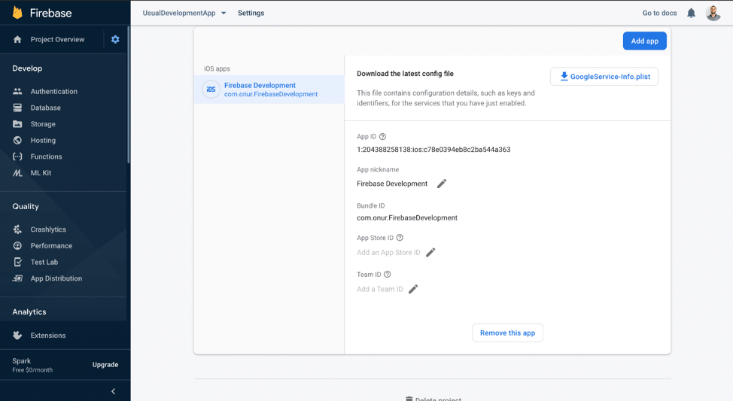Click Upgrade plan button
This screenshot has width=733, height=401.
click(x=105, y=365)
